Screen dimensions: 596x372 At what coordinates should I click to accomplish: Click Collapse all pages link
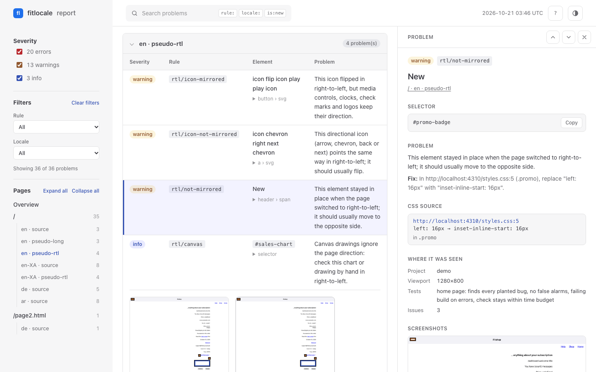[x=86, y=191]
